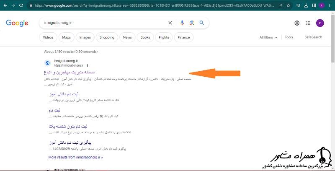The height and width of the screenshot is (171, 335).
Task: Open the Tools option
Action: click(289, 37)
